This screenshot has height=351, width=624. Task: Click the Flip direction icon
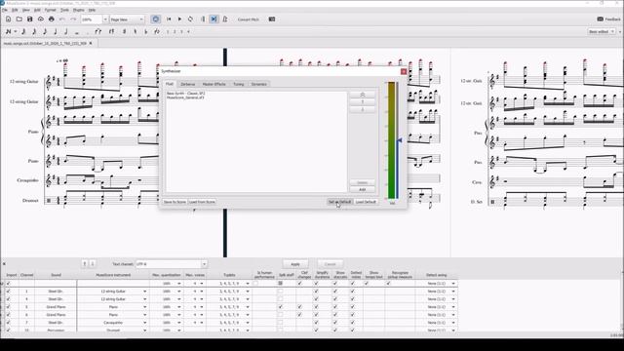coord(157,31)
